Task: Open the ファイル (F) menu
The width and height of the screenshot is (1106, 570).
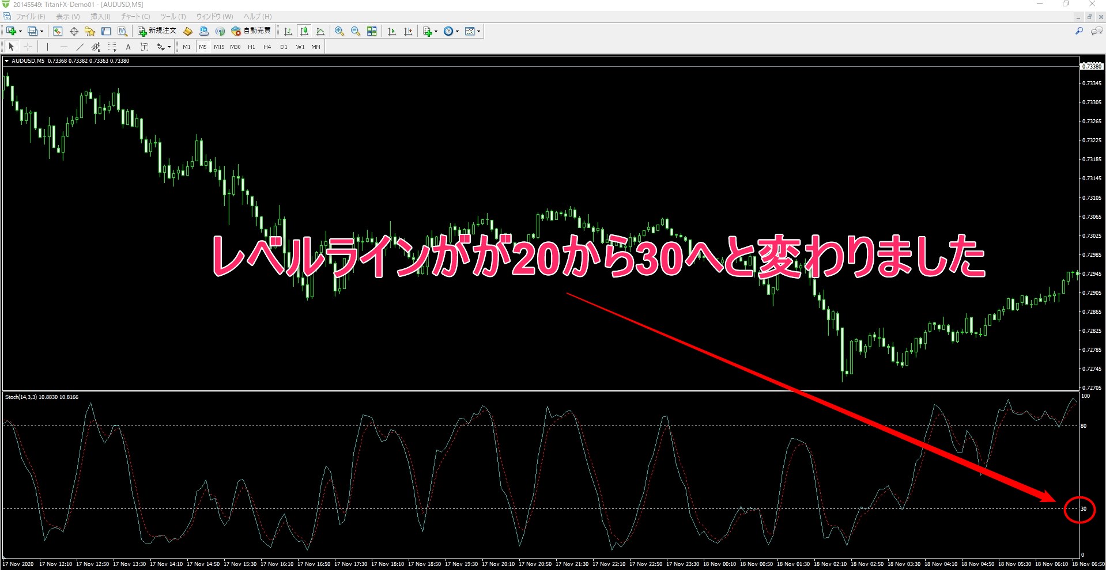Action: coord(31,16)
